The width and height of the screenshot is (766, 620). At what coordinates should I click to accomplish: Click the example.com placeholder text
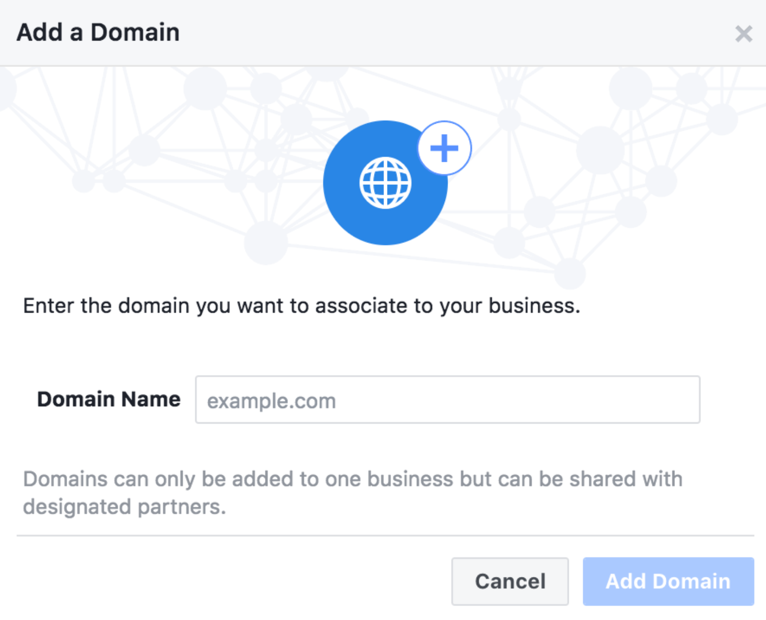271,401
